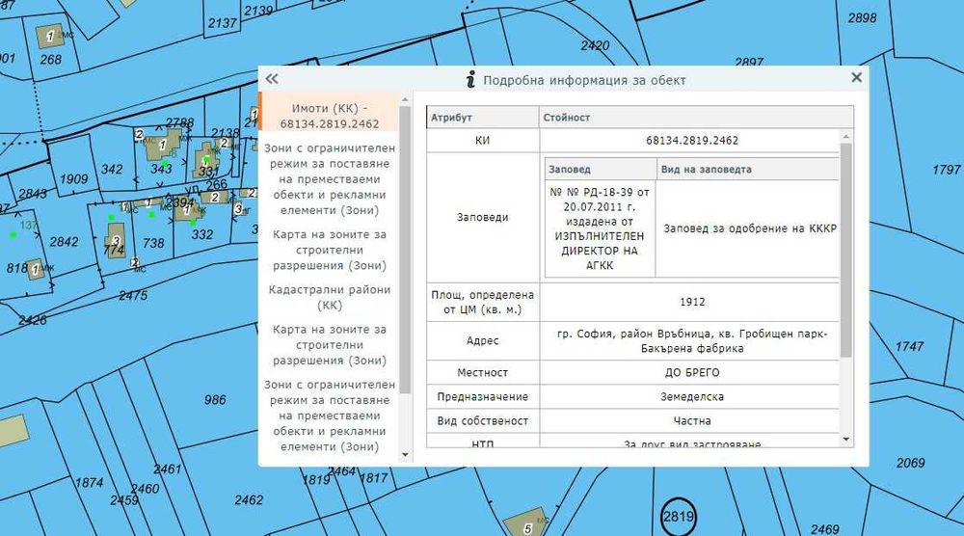Select parcel 2469 on the map
Viewport: 964px width, 536px height.
(x=824, y=529)
